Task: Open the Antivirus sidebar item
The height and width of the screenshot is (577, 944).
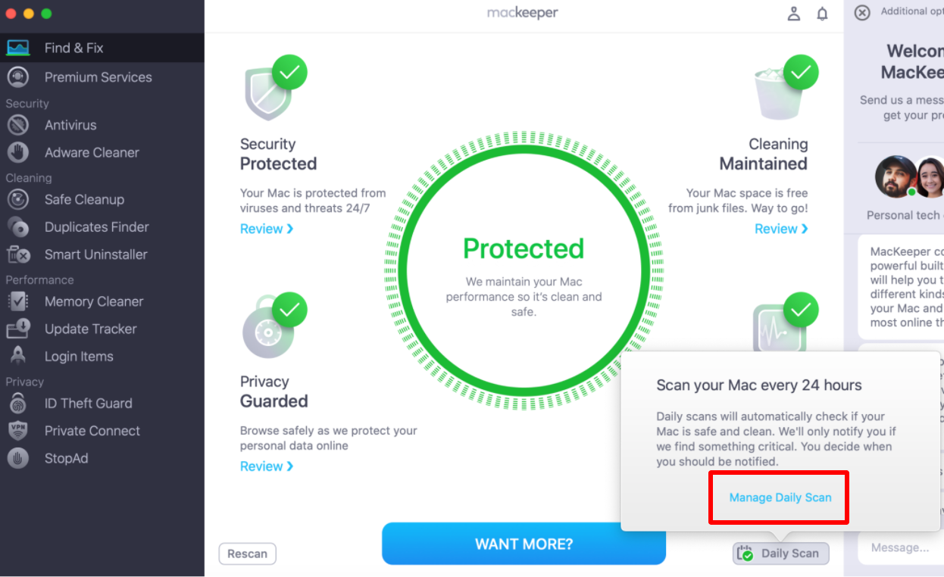Action: [x=102, y=125]
